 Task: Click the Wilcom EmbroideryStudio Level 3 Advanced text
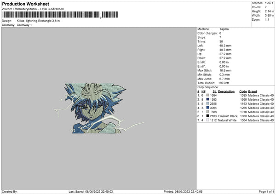click(x=33, y=9)
